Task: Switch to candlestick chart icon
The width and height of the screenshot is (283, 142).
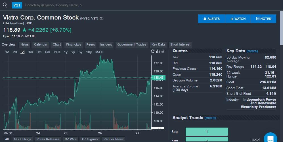Action: [x=163, y=51]
